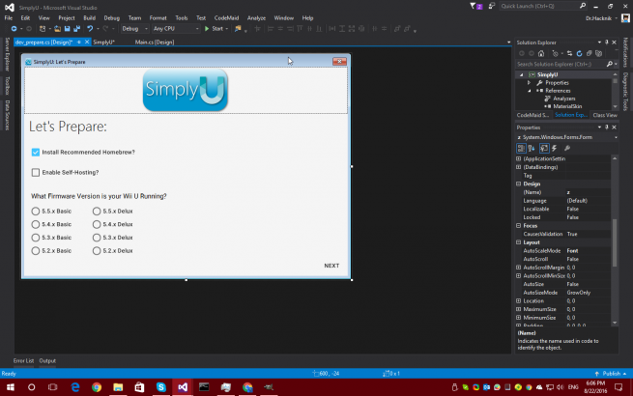Viewport: 633px width, 396px height.
Task: Open the Output panel
Action: [x=47, y=361]
